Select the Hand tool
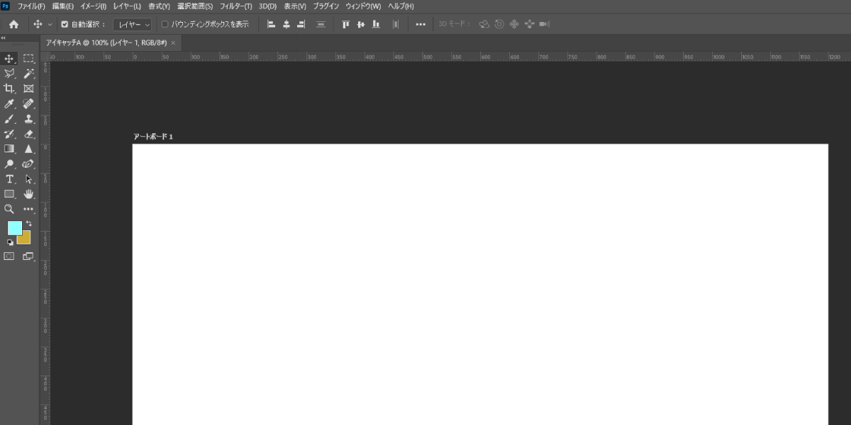Viewport: 851px width, 425px height. [28, 194]
